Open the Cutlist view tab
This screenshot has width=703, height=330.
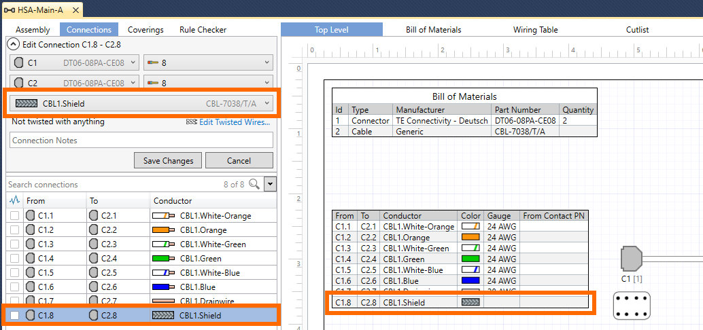click(x=637, y=30)
